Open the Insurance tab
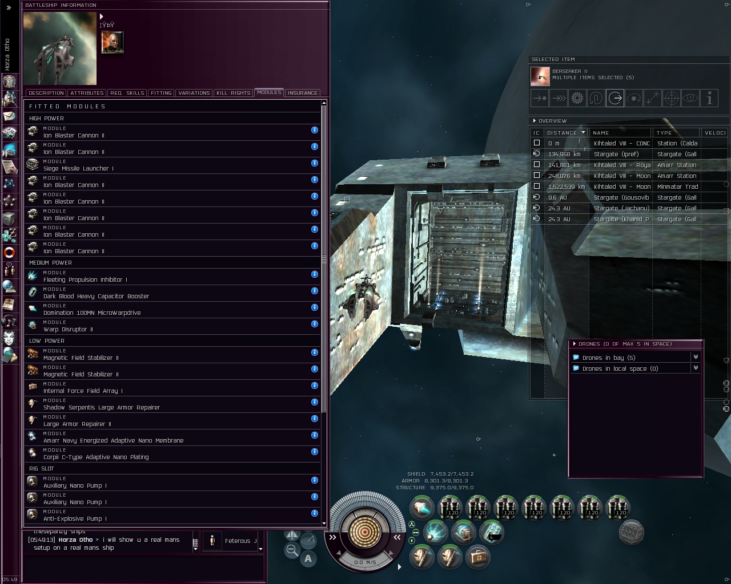Image resolution: width=731 pixels, height=584 pixels. click(x=303, y=93)
